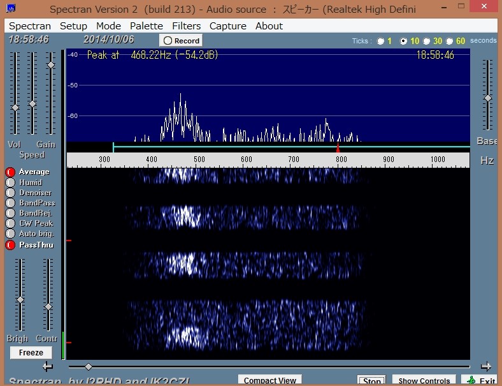
Task: Open the Filters menu
Action: click(186, 26)
